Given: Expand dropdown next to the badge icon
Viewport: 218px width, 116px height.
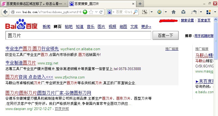Looking at the screenshot, I should [166, 12].
